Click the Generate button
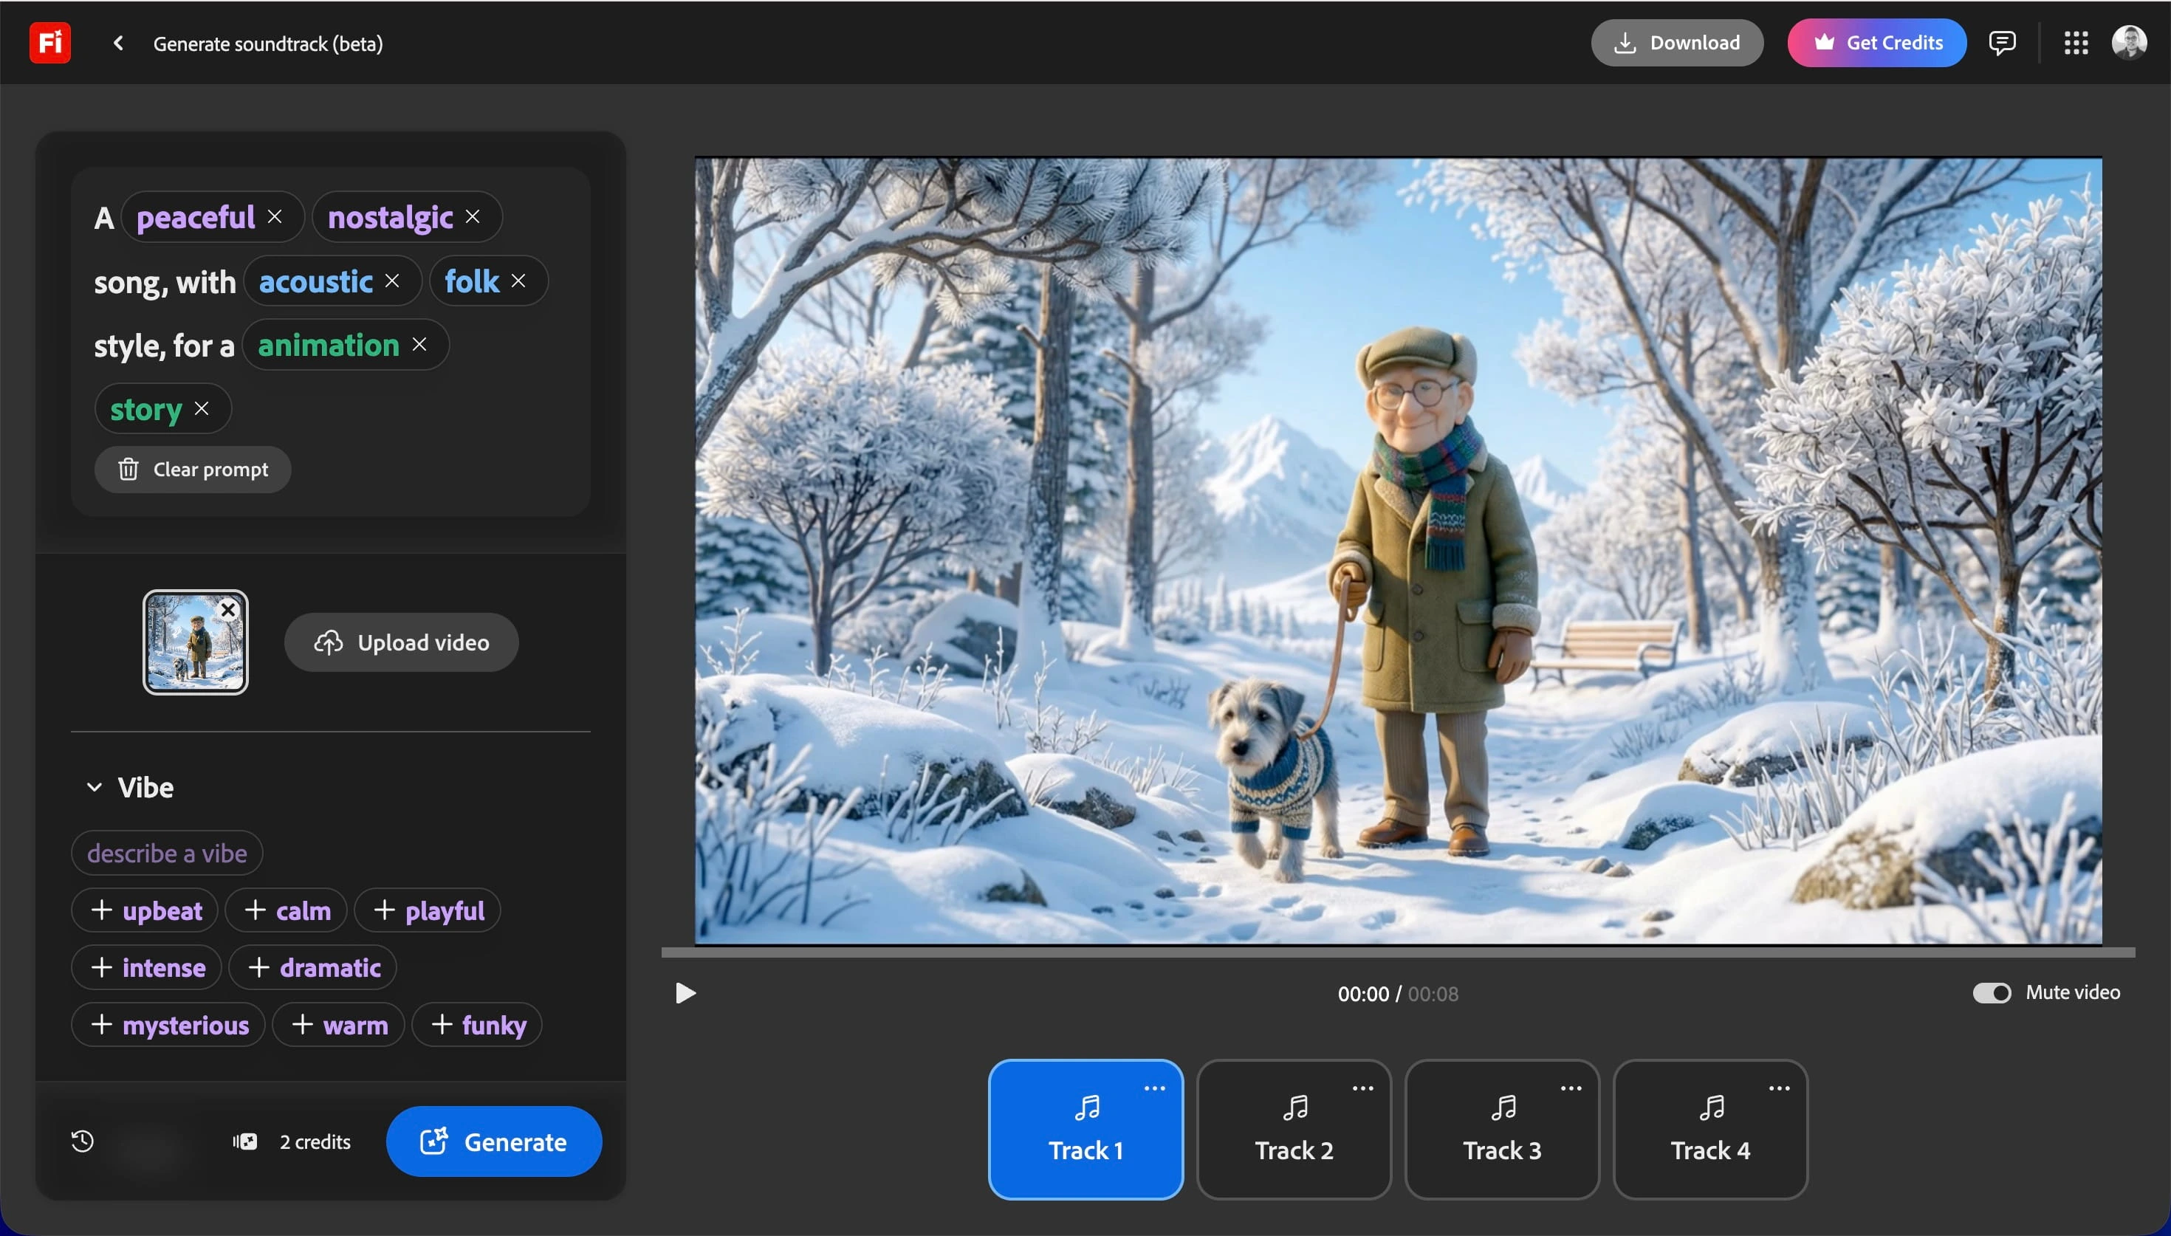2171x1236 pixels. [493, 1141]
